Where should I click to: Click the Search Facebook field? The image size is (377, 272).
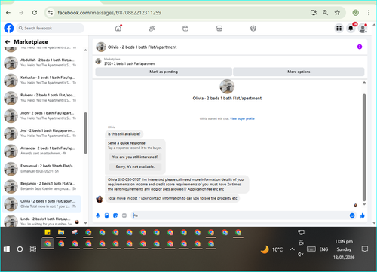pos(51,28)
